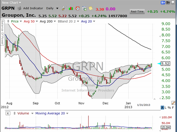The image size is (177, 132).
Task: Close the Volume pane with X button
Action: click(8, 113)
